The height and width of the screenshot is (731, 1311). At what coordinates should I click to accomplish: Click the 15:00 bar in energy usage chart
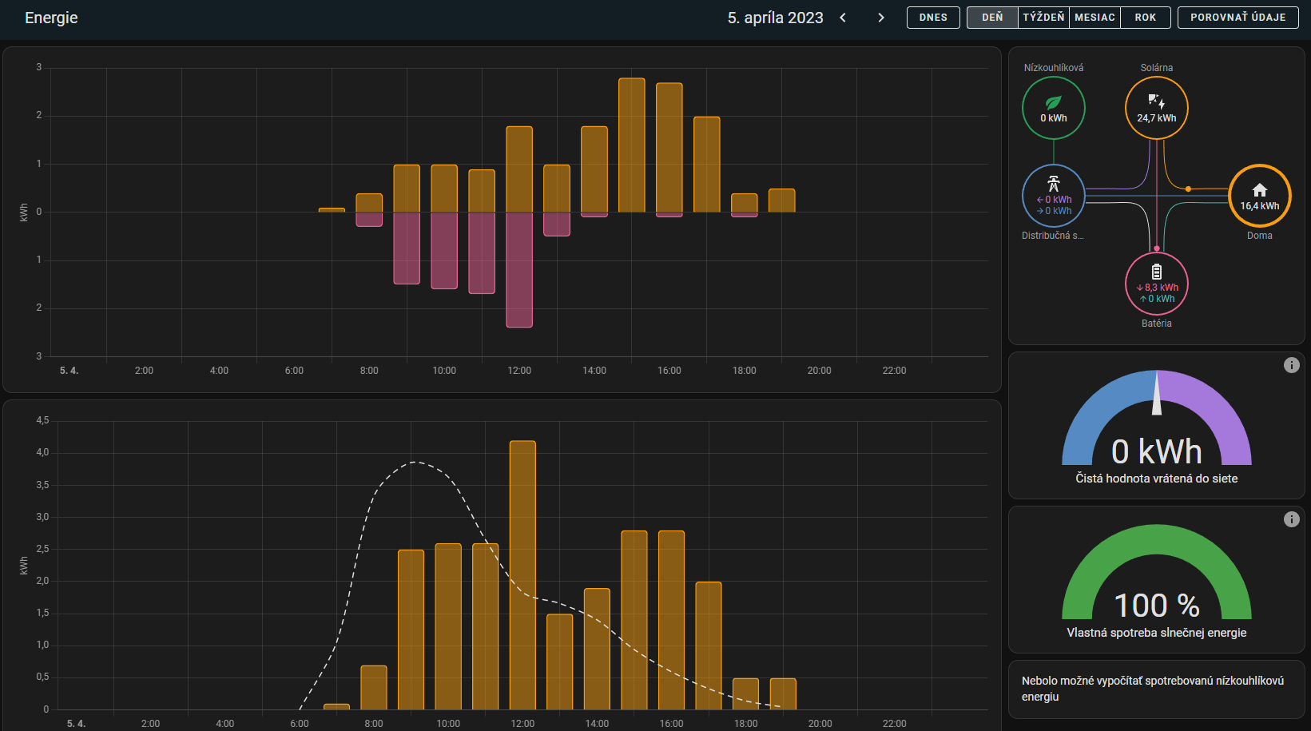[x=632, y=145]
